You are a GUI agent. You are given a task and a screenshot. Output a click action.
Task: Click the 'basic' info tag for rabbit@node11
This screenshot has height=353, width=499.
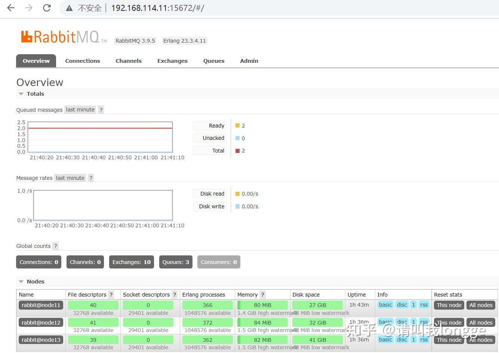[385, 305]
